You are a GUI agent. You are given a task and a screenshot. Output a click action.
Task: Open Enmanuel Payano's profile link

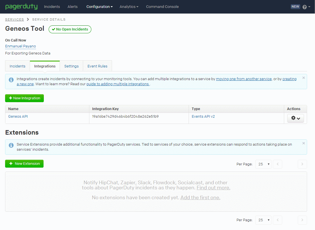[x=20, y=46]
